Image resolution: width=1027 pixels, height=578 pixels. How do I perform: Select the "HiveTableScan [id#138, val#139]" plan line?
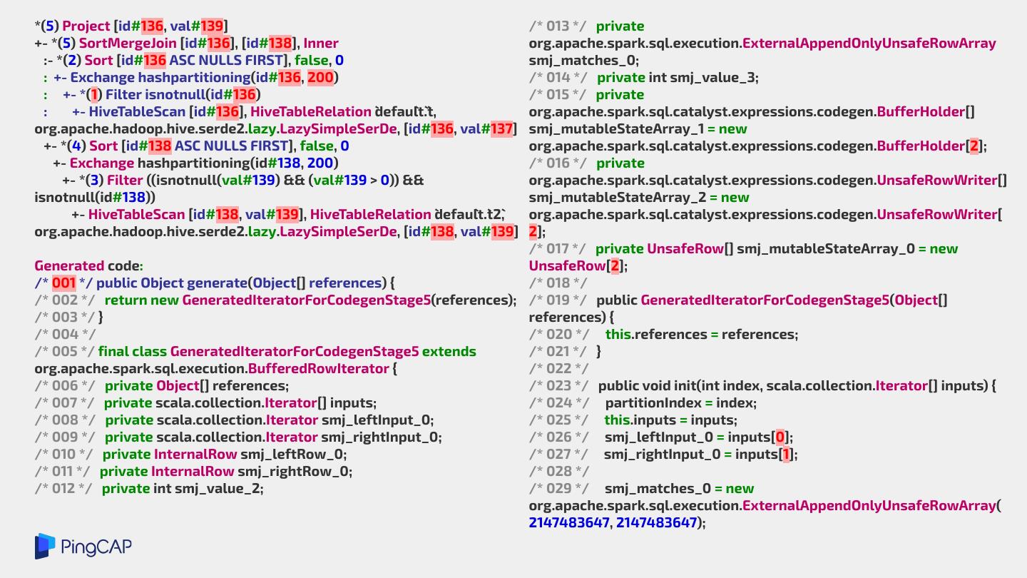point(275,223)
